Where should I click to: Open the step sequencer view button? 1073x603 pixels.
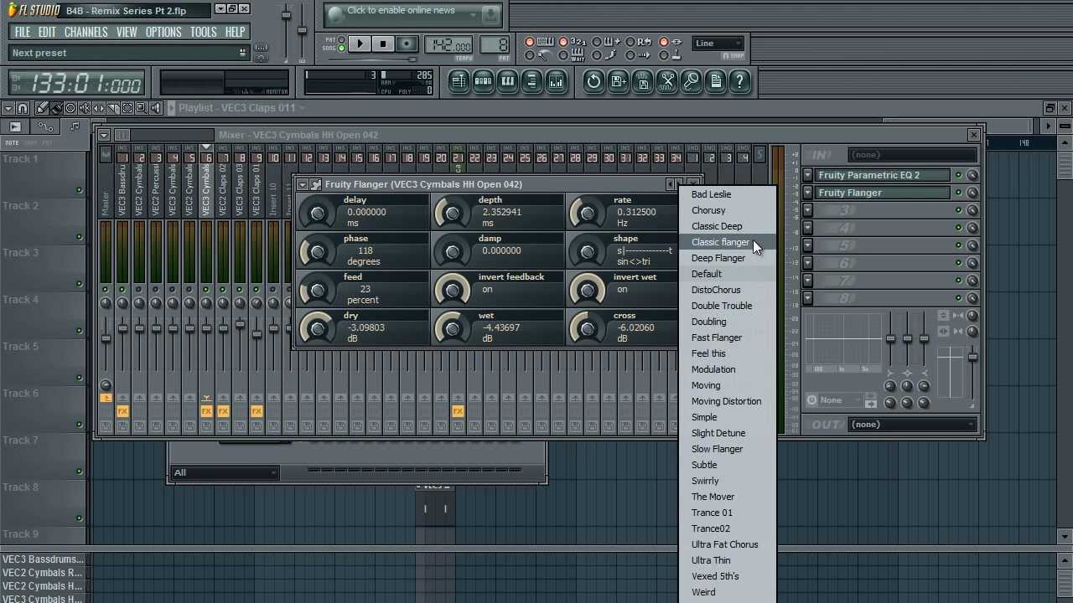tap(483, 81)
